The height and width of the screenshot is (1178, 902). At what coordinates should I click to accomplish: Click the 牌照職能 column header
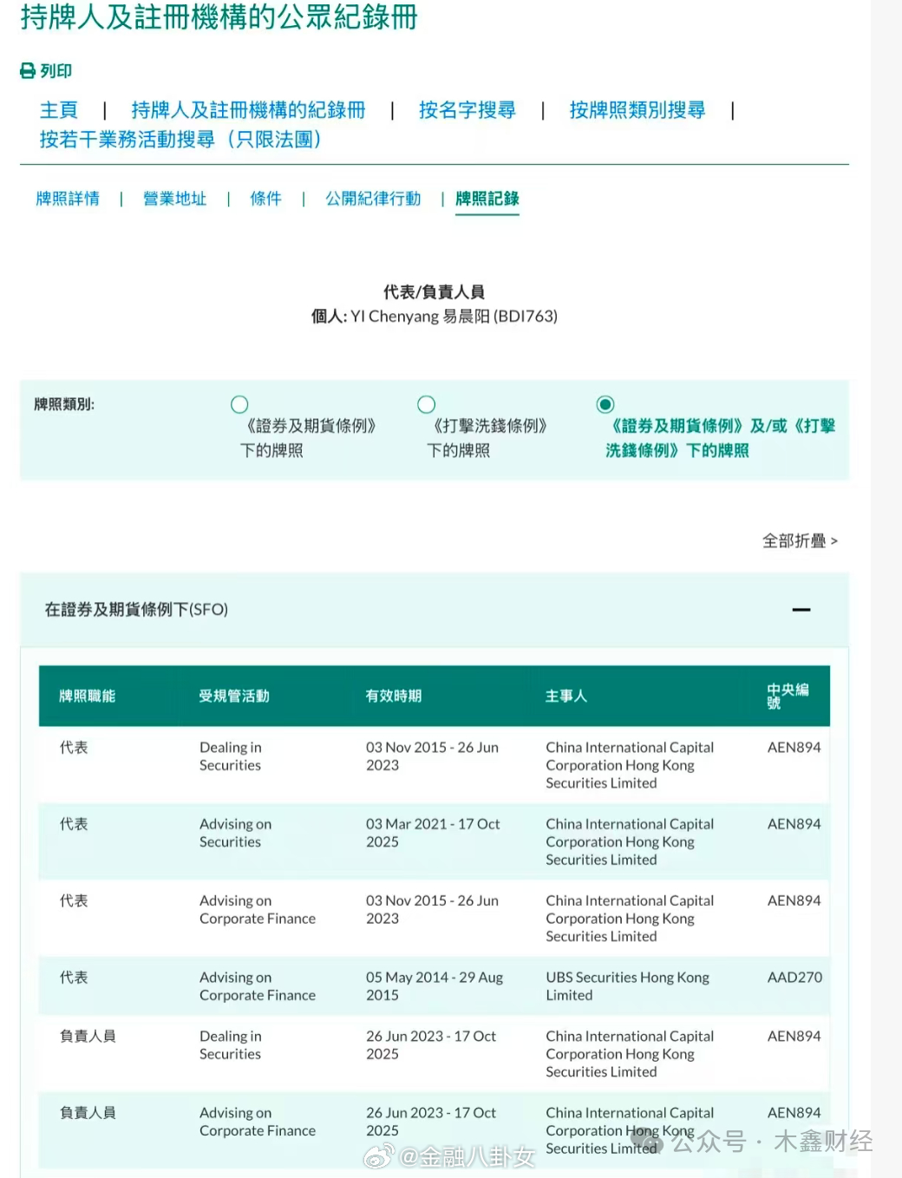87,696
